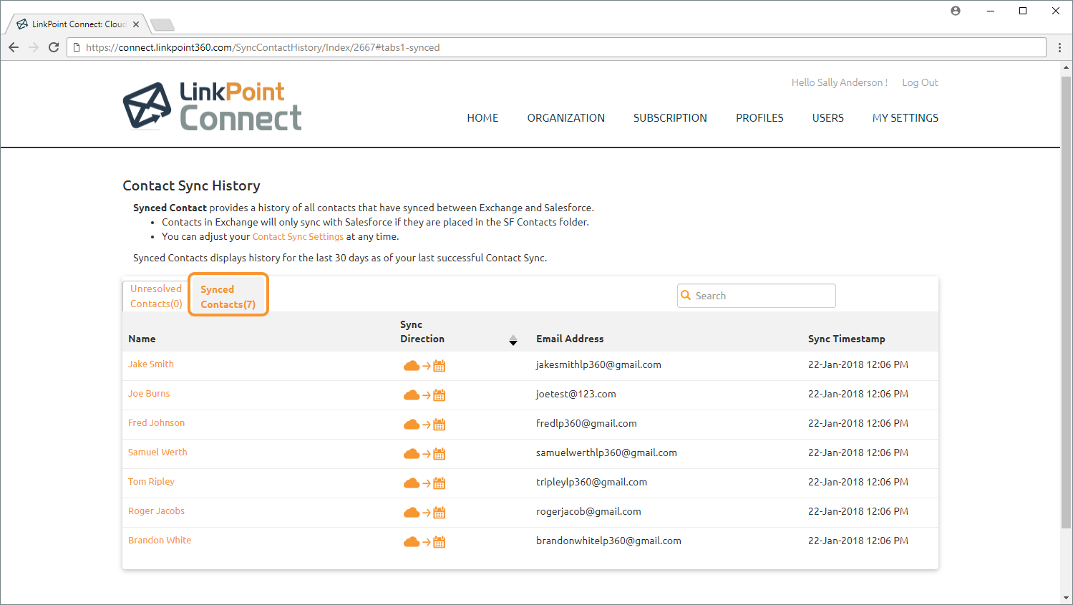
Task: Open the Fred Johnson contact link
Action: tap(156, 422)
